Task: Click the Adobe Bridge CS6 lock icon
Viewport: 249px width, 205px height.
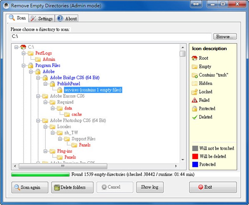Action: pyautogui.click(x=45, y=77)
